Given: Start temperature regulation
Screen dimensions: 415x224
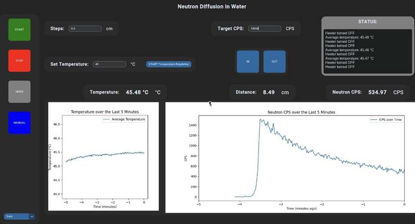Looking at the screenshot, I should pyautogui.click(x=169, y=64).
